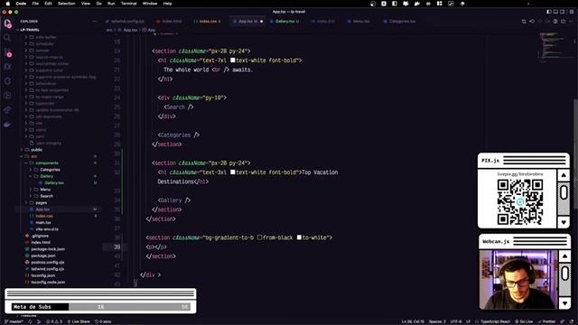Expand the Search folder
This screenshot has width=578, height=325.
(x=46, y=196)
